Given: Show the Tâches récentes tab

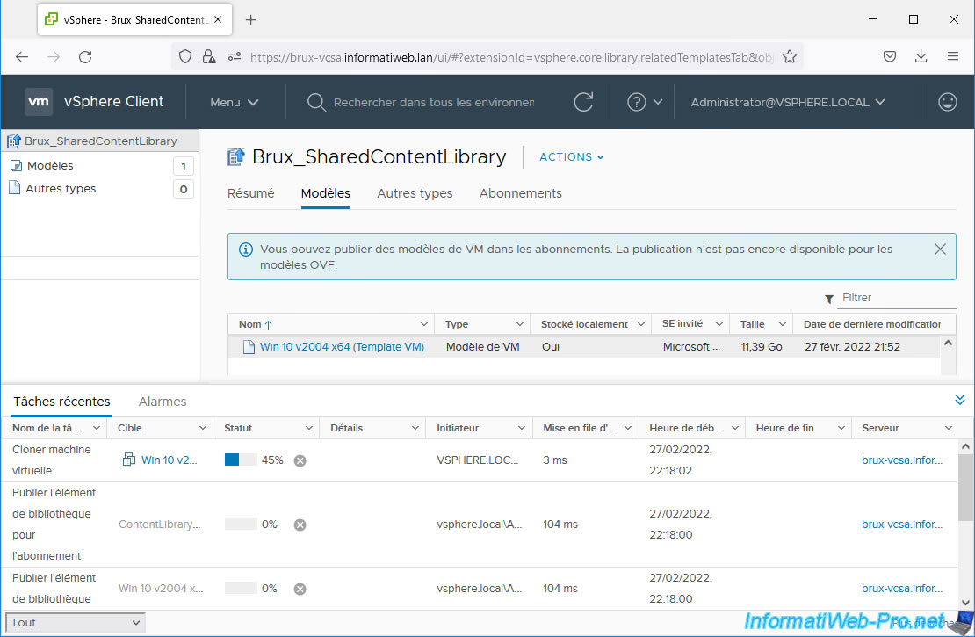Looking at the screenshot, I should pyautogui.click(x=61, y=402).
